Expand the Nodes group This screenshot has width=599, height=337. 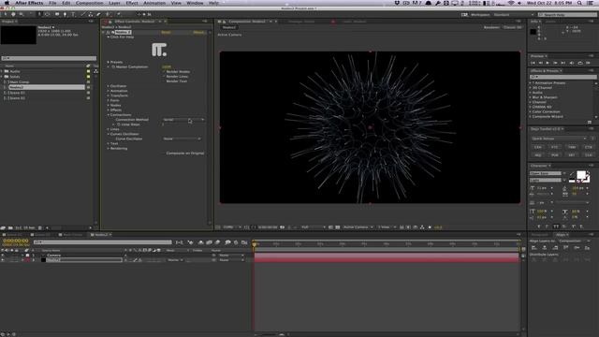pos(109,105)
